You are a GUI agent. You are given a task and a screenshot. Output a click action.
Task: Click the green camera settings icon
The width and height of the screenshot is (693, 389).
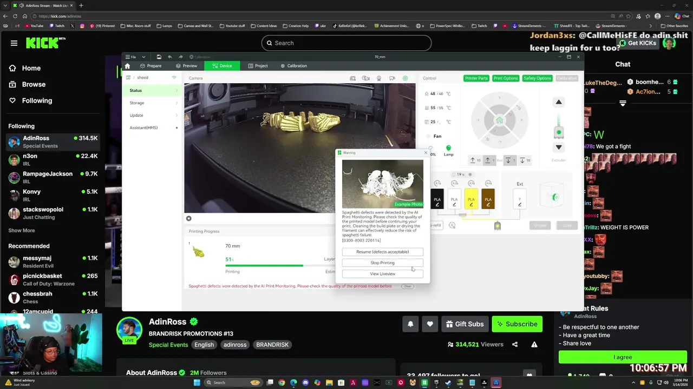pos(405,78)
